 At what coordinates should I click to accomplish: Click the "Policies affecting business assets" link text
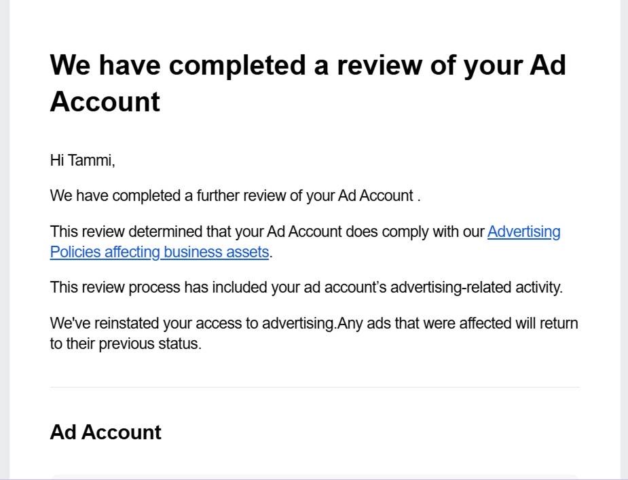point(159,253)
